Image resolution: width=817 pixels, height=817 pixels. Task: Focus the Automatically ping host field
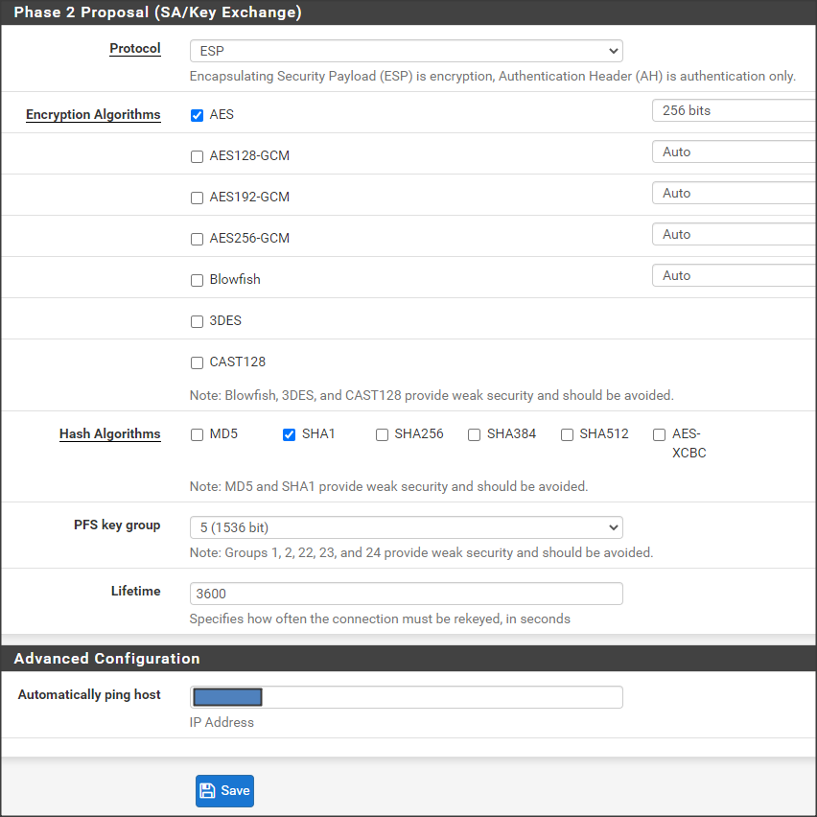pos(441,697)
